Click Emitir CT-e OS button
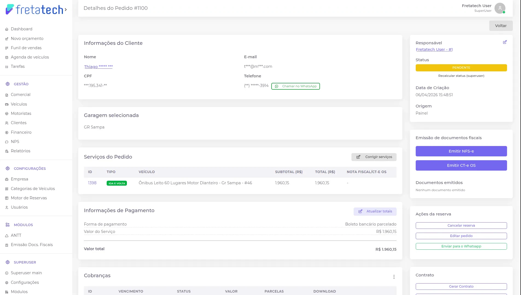 (x=461, y=165)
